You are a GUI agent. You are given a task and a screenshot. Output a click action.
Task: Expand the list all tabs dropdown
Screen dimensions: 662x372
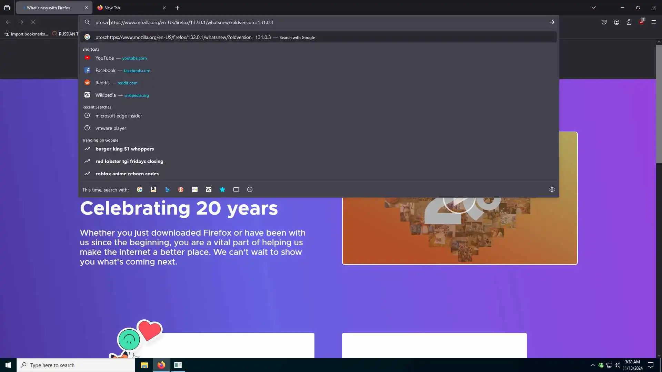click(x=594, y=8)
